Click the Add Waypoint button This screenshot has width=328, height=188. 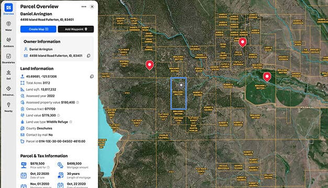[x=76, y=29]
